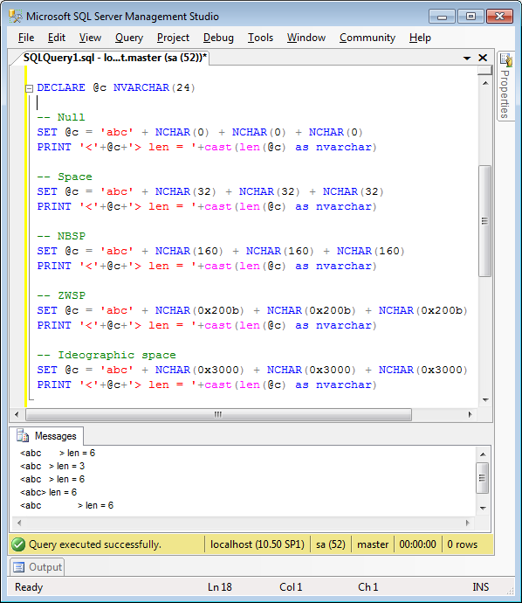Viewport: 522px width, 603px height.
Task: Click the '-- NBSP' comment line
Action: pyautogui.click(x=61, y=236)
